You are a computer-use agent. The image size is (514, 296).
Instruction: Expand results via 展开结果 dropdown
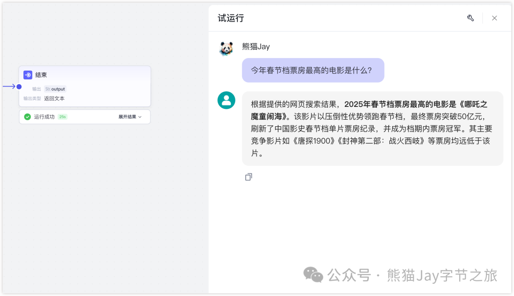pos(130,117)
